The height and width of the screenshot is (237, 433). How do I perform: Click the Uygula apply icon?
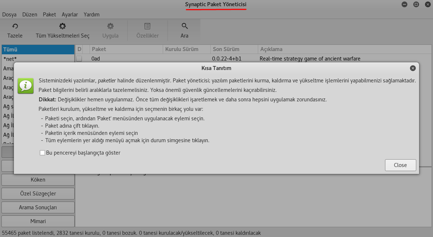[x=110, y=26]
